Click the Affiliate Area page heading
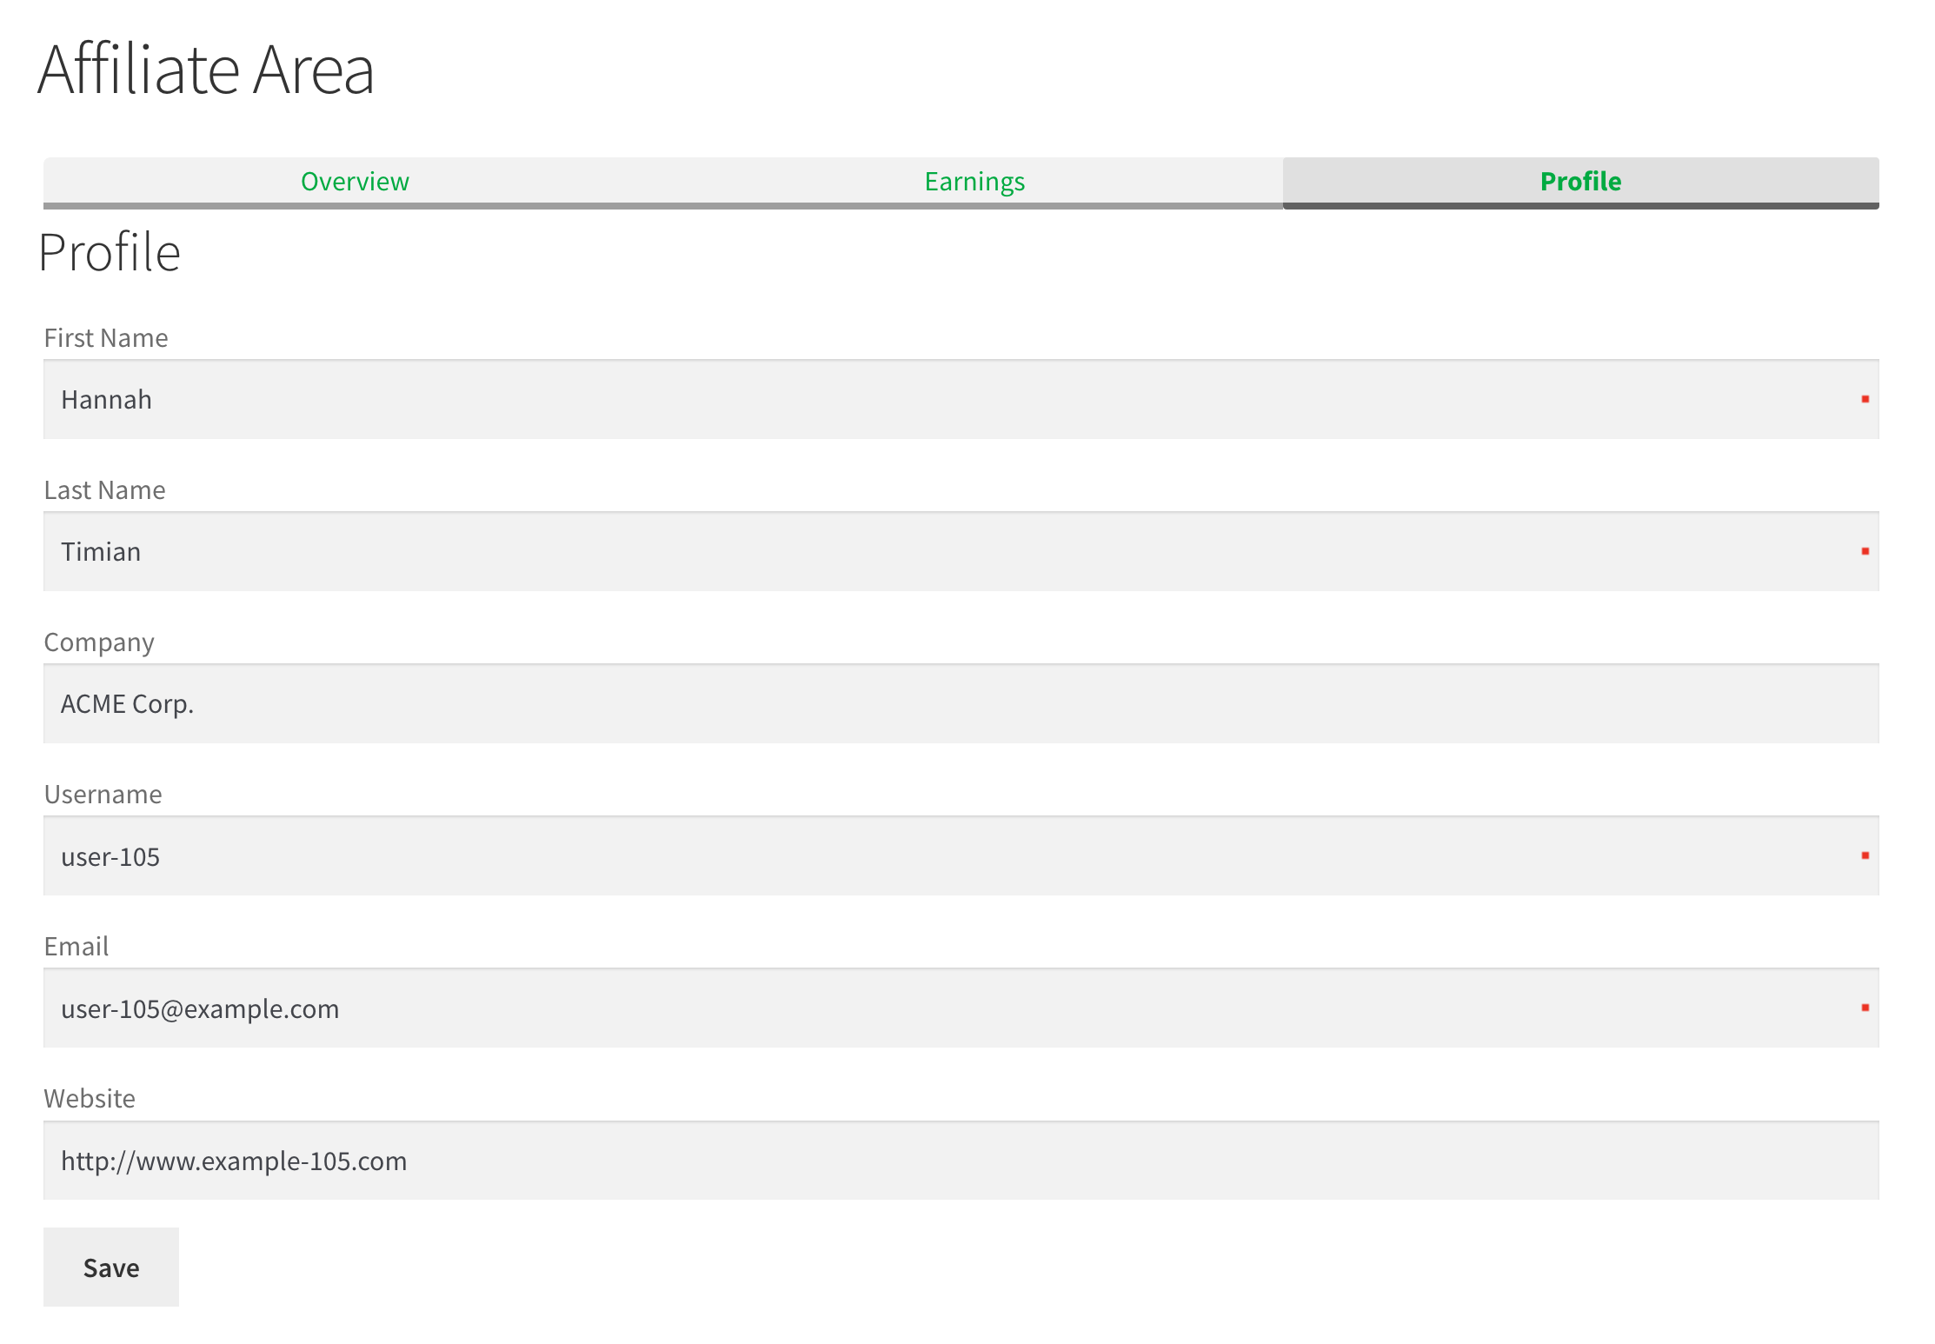This screenshot has height=1344, width=1935. 206,70
